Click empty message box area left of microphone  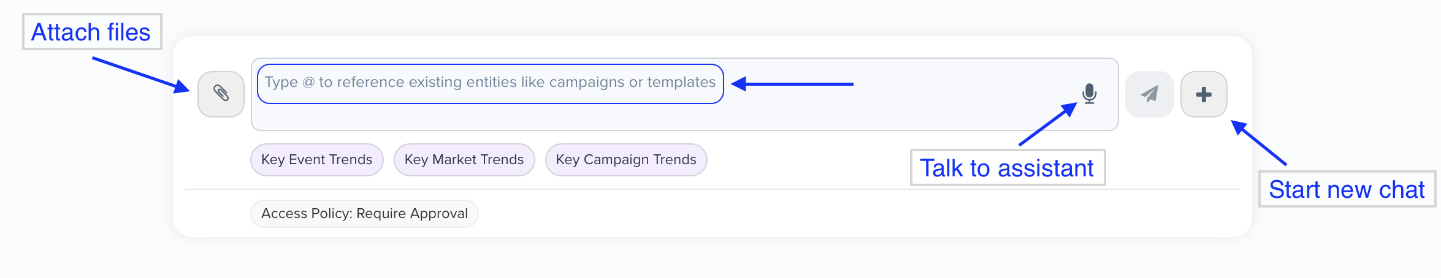tap(889, 110)
